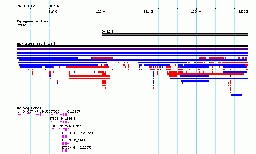The width and height of the screenshot is (256, 154).
Task: Click the longest red variant bar under 20p12.1
Action: coord(206,74)
